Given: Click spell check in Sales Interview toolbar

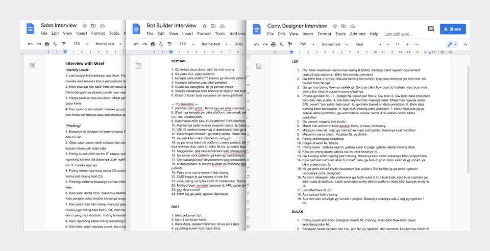Looking at the screenshot, I should click(55, 44).
